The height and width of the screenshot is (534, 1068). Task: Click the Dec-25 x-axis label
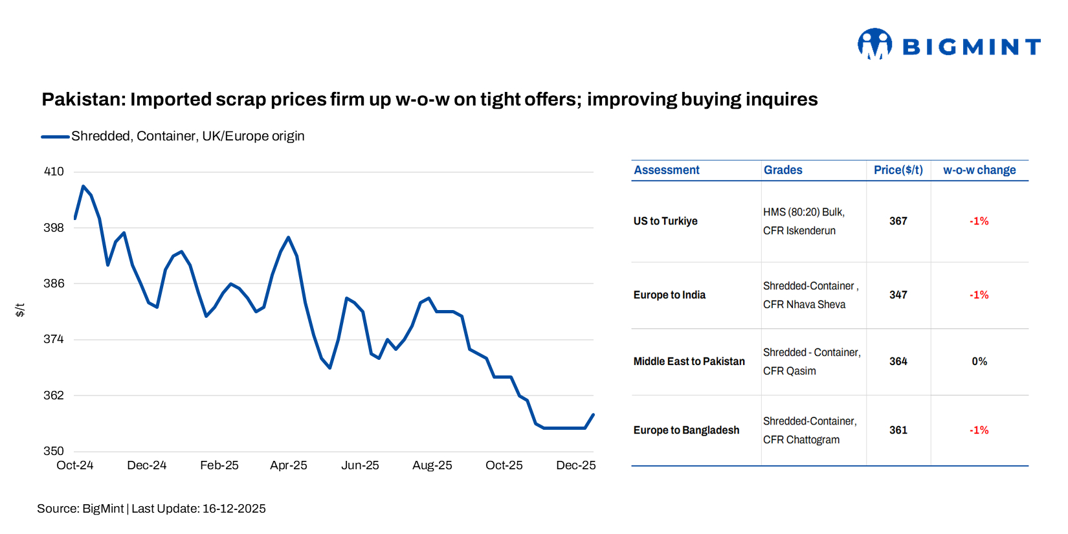tap(575, 465)
